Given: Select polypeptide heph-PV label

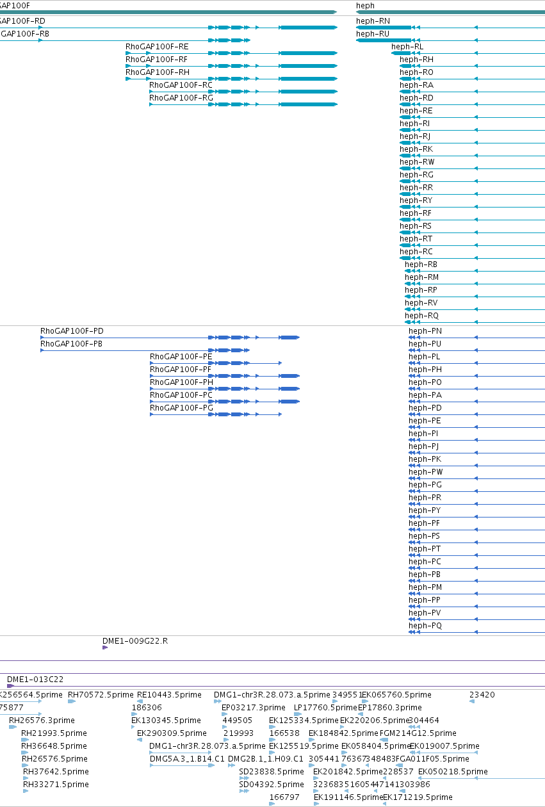Looking at the screenshot, I should tap(425, 613).
